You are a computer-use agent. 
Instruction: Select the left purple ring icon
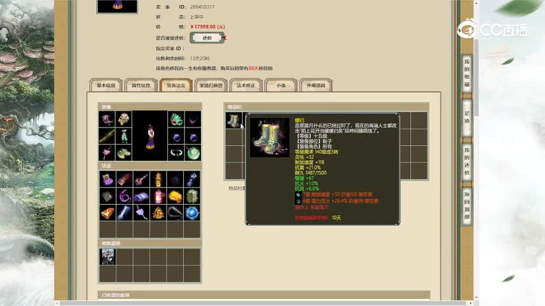click(x=176, y=136)
